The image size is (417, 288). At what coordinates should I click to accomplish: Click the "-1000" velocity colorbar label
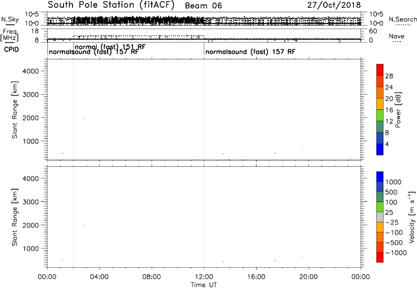(x=396, y=253)
